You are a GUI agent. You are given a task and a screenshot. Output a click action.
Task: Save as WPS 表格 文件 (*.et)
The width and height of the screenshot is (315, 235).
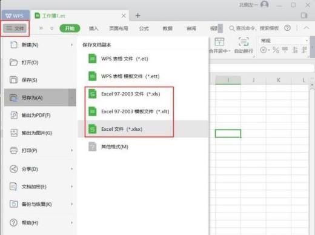(x=143, y=59)
